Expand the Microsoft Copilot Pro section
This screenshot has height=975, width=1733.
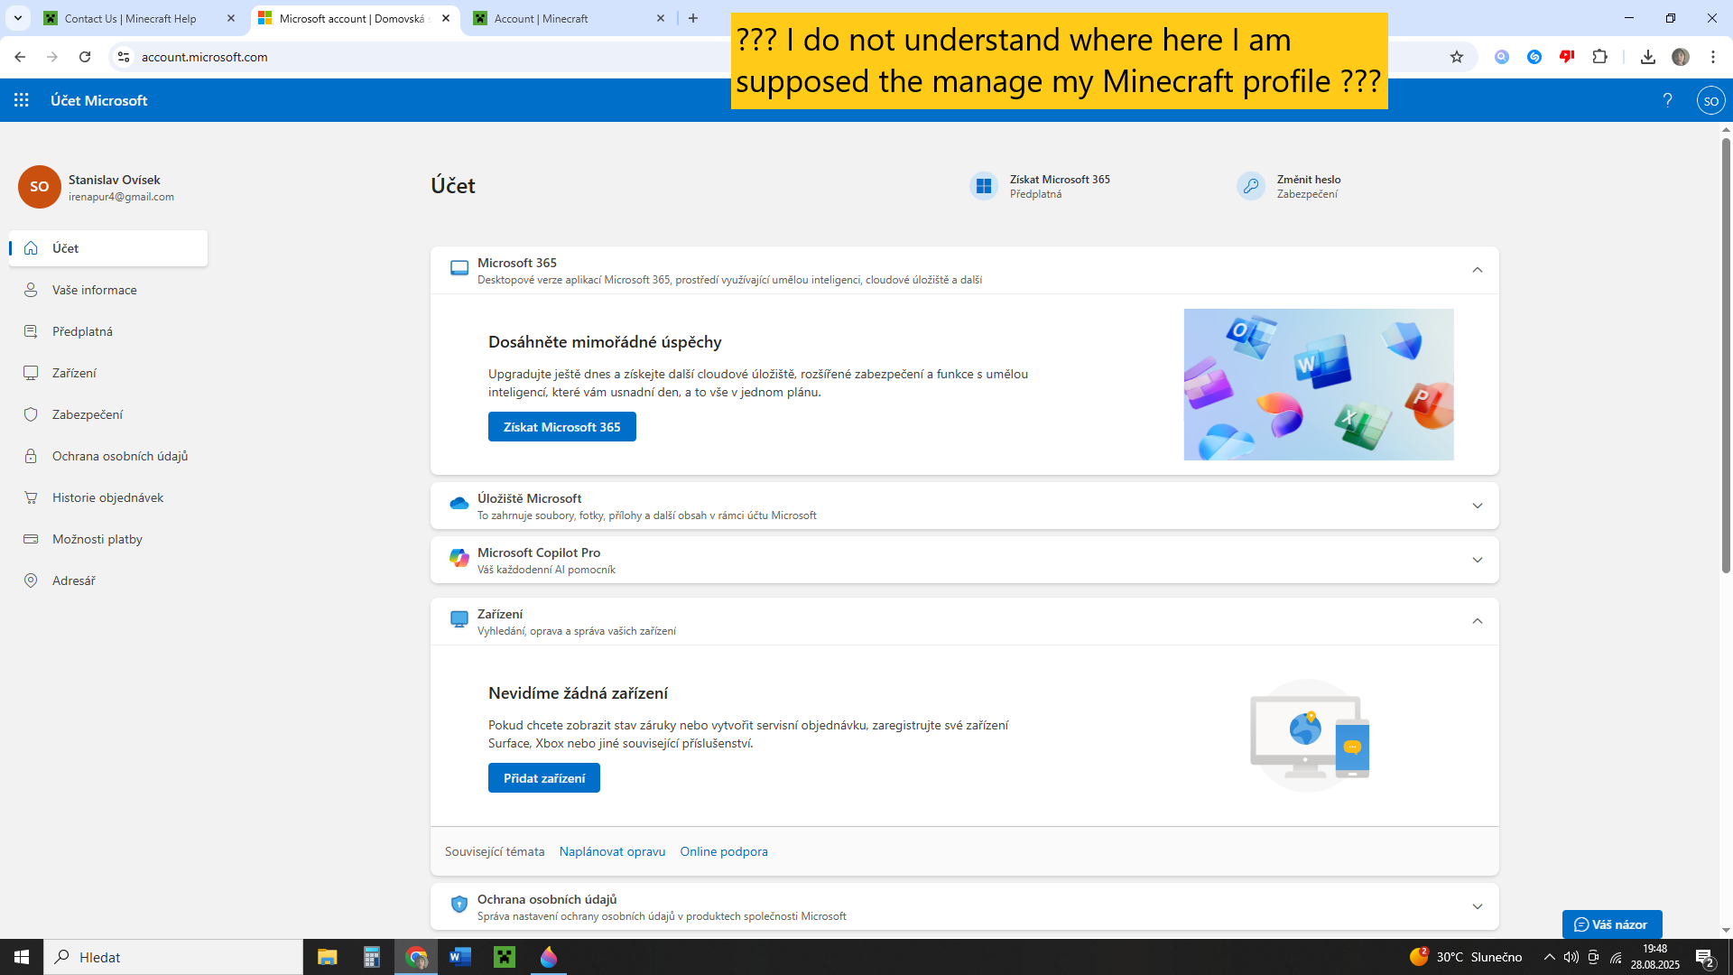point(1478,560)
